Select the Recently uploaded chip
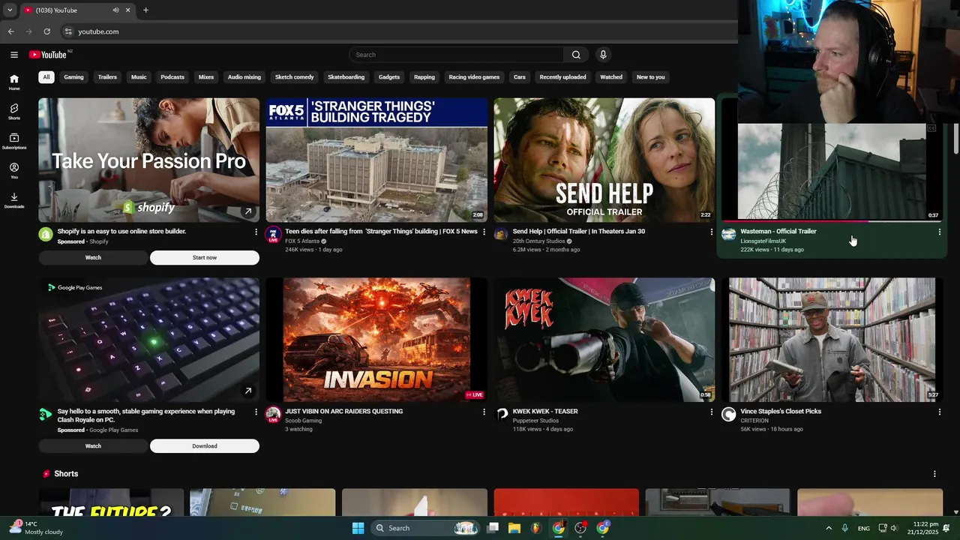This screenshot has height=540, width=960. tap(562, 76)
